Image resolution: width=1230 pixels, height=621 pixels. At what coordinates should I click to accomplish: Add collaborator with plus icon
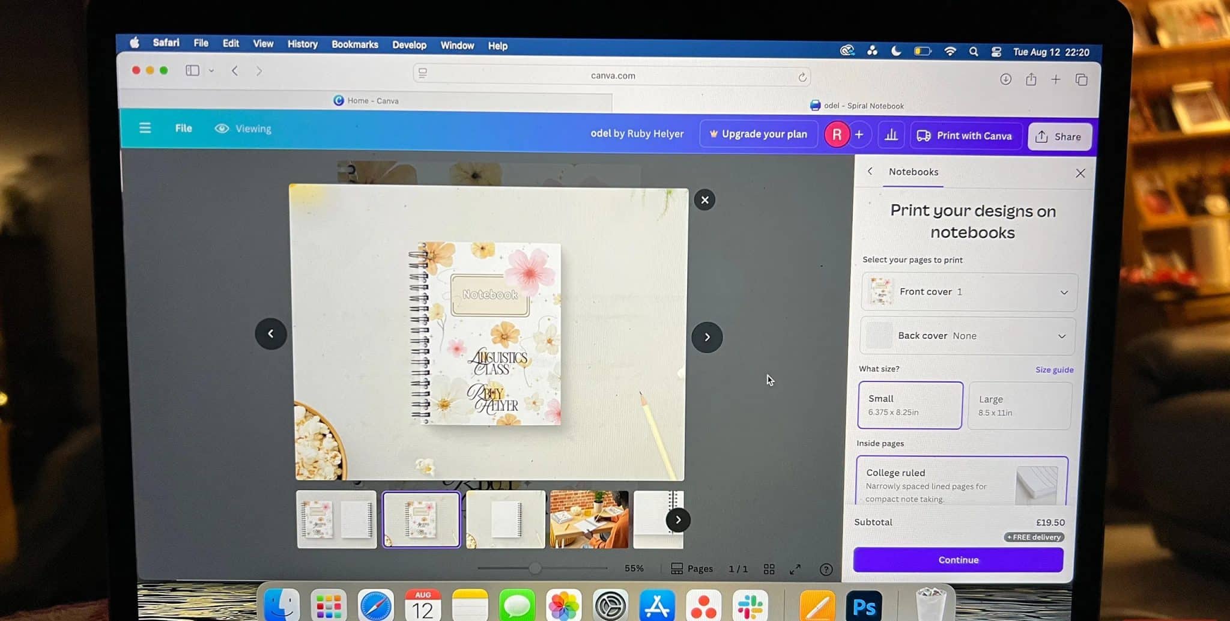pyautogui.click(x=859, y=135)
